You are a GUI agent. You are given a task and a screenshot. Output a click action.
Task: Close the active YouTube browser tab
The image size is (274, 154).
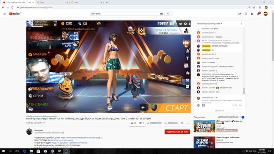pyautogui.click(x=33, y=3)
